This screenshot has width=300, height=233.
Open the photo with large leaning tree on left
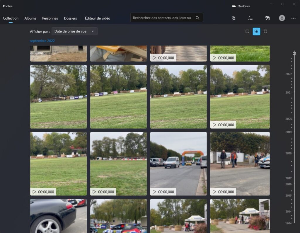point(58,97)
